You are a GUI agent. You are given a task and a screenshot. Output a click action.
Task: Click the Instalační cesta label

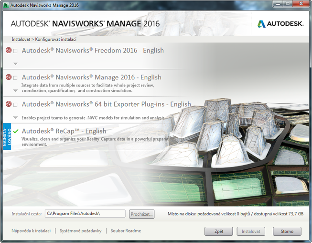click(x=27, y=214)
